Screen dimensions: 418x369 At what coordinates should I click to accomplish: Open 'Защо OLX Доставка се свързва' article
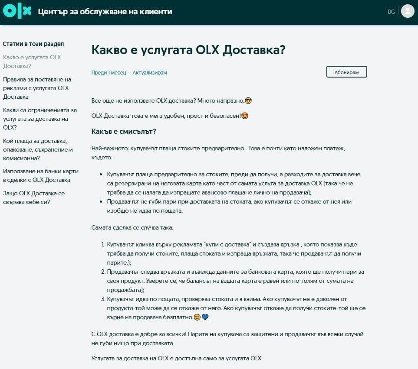point(34,197)
